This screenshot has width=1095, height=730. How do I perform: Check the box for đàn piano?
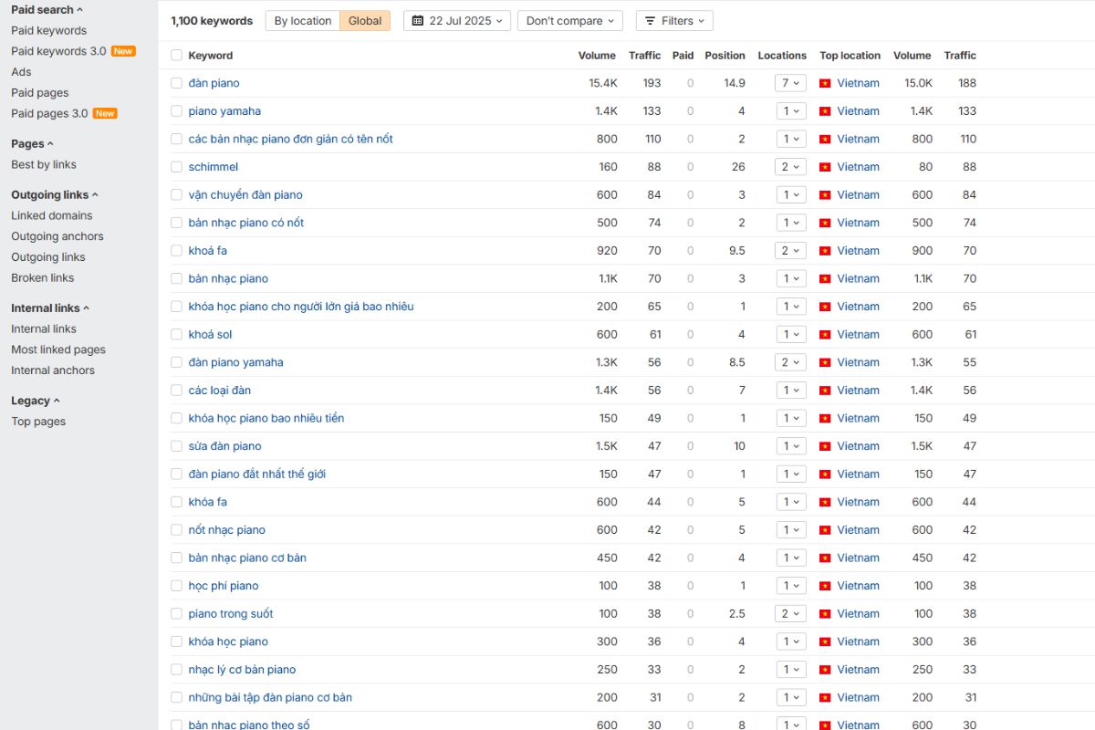coord(176,83)
